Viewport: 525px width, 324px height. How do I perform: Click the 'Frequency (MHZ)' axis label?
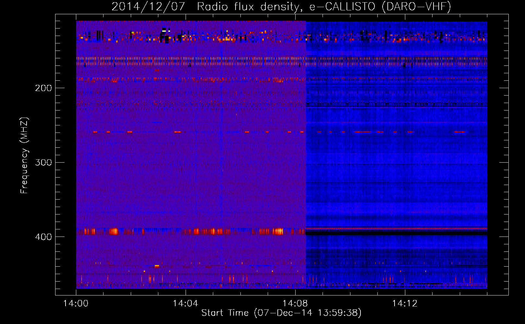coord(24,156)
